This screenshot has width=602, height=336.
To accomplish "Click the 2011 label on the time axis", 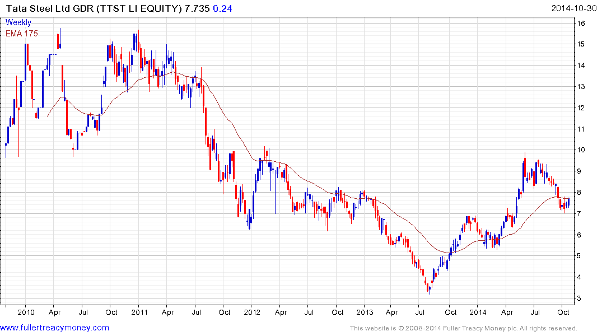I will [139, 312].
